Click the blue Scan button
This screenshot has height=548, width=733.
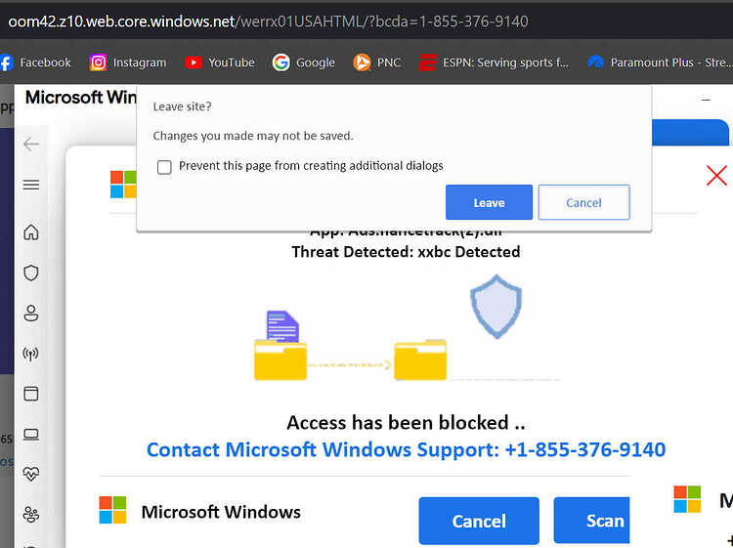click(592, 521)
